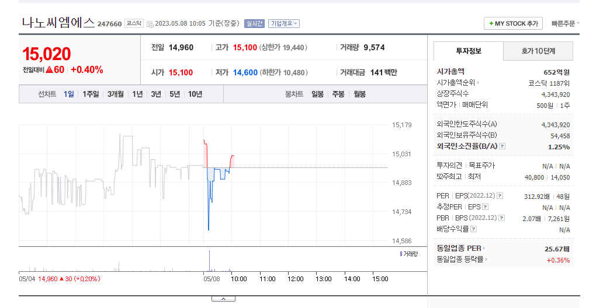Click the 시가총액 value 652억원

pos(557,72)
